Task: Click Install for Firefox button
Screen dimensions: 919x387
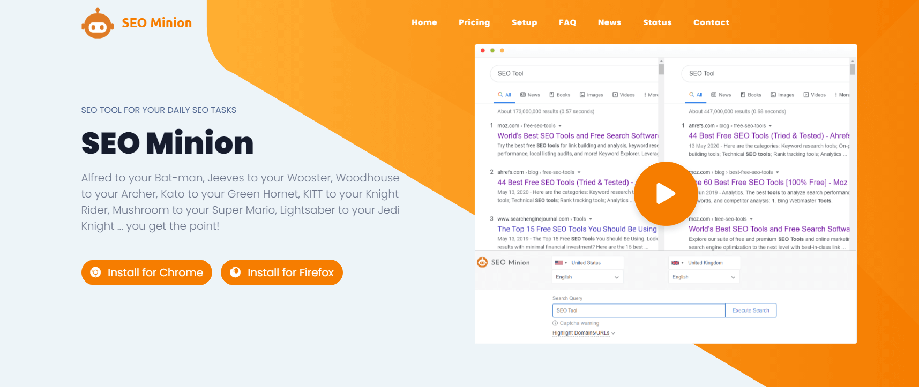Action: pyautogui.click(x=282, y=272)
